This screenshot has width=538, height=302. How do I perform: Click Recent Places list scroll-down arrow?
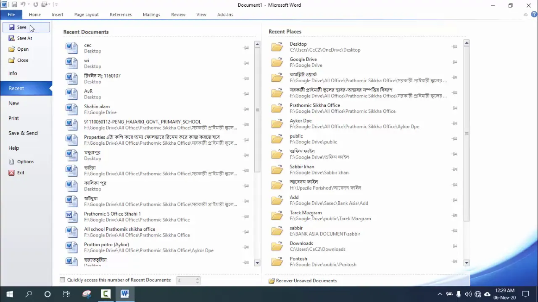coord(466,263)
